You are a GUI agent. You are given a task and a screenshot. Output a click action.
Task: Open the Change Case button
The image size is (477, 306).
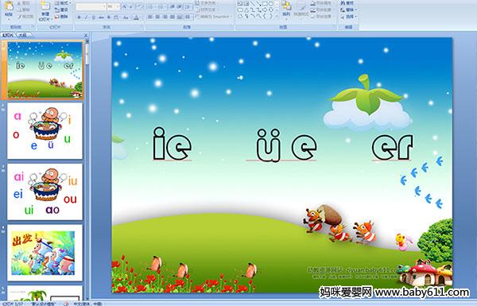click(x=126, y=17)
